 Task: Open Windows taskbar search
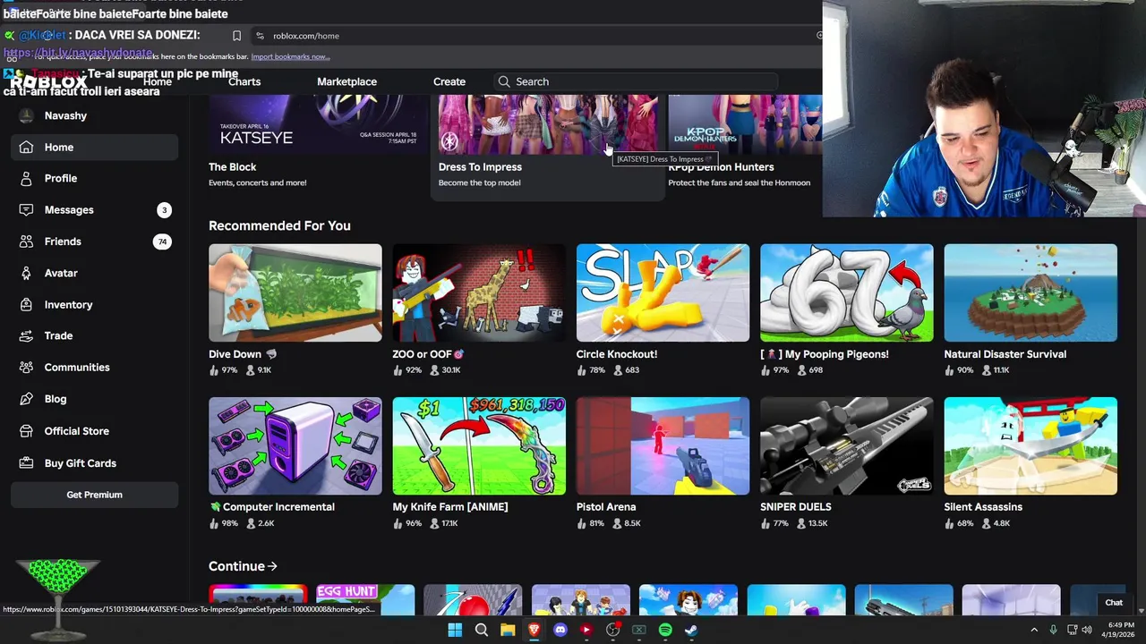click(x=482, y=630)
